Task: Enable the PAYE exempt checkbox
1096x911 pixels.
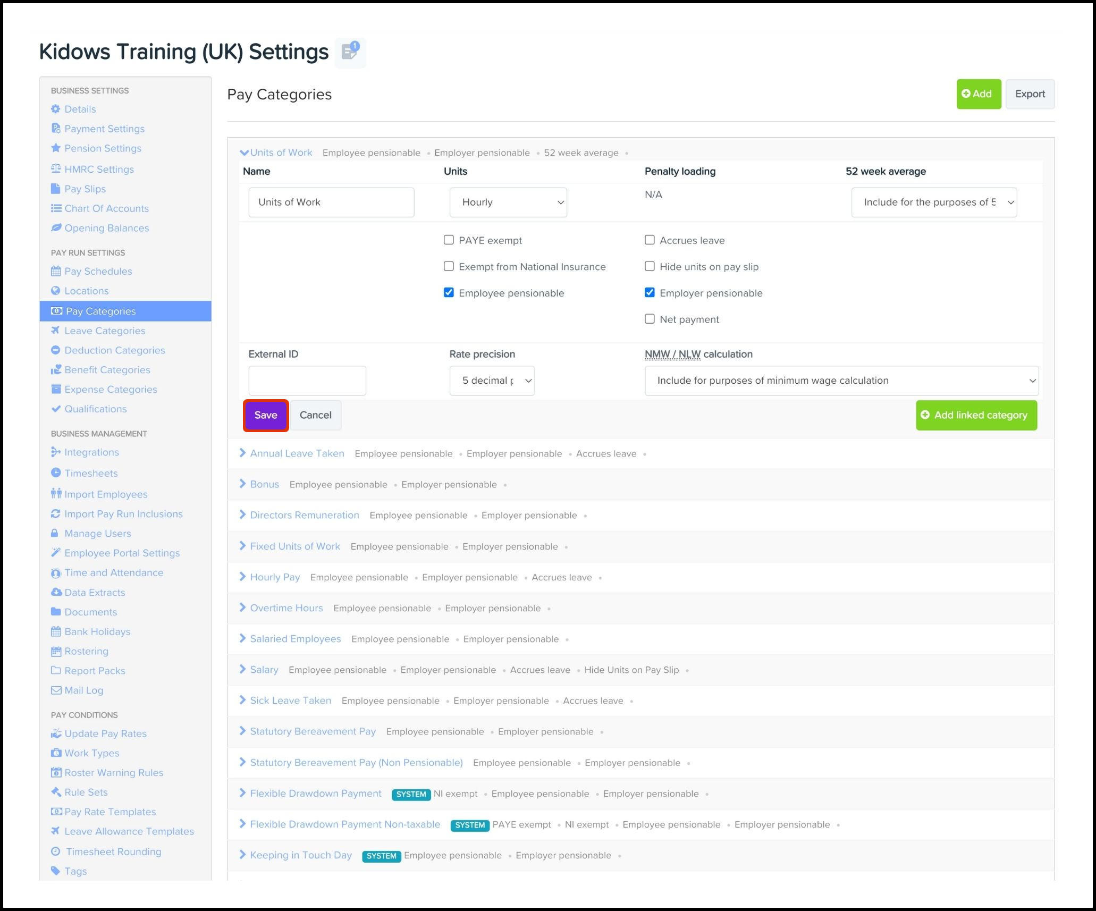Action: (x=449, y=240)
